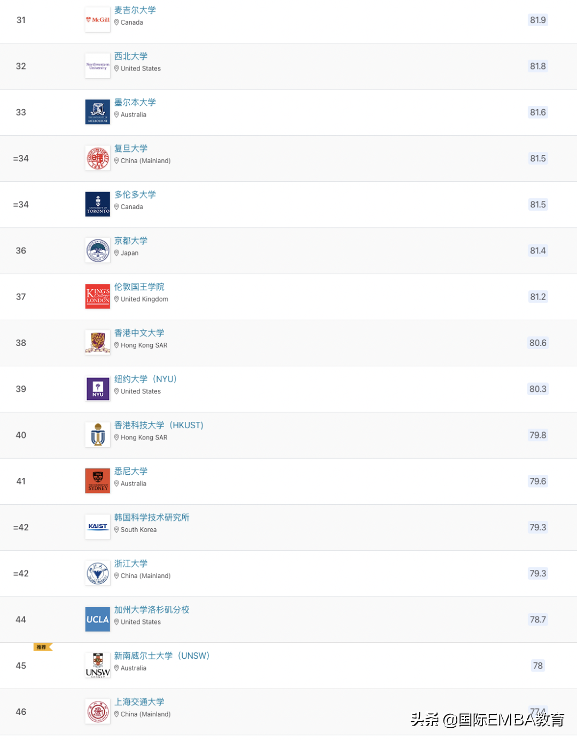
Task: Click the McGill University logo
Action: tap(98, 20)
